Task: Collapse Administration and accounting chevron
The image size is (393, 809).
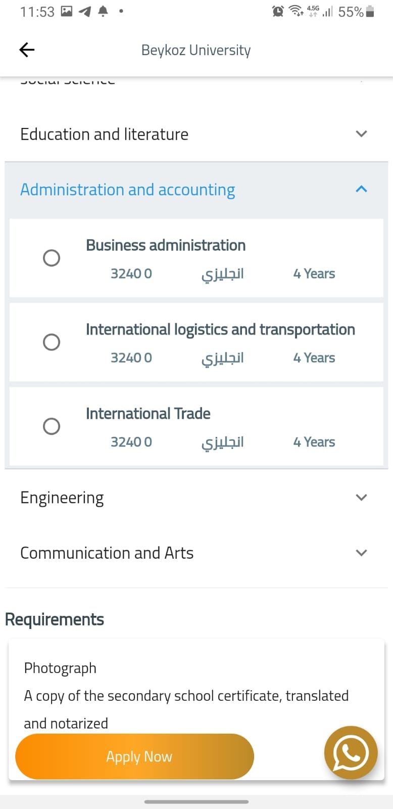Action: tap(361, 189)
